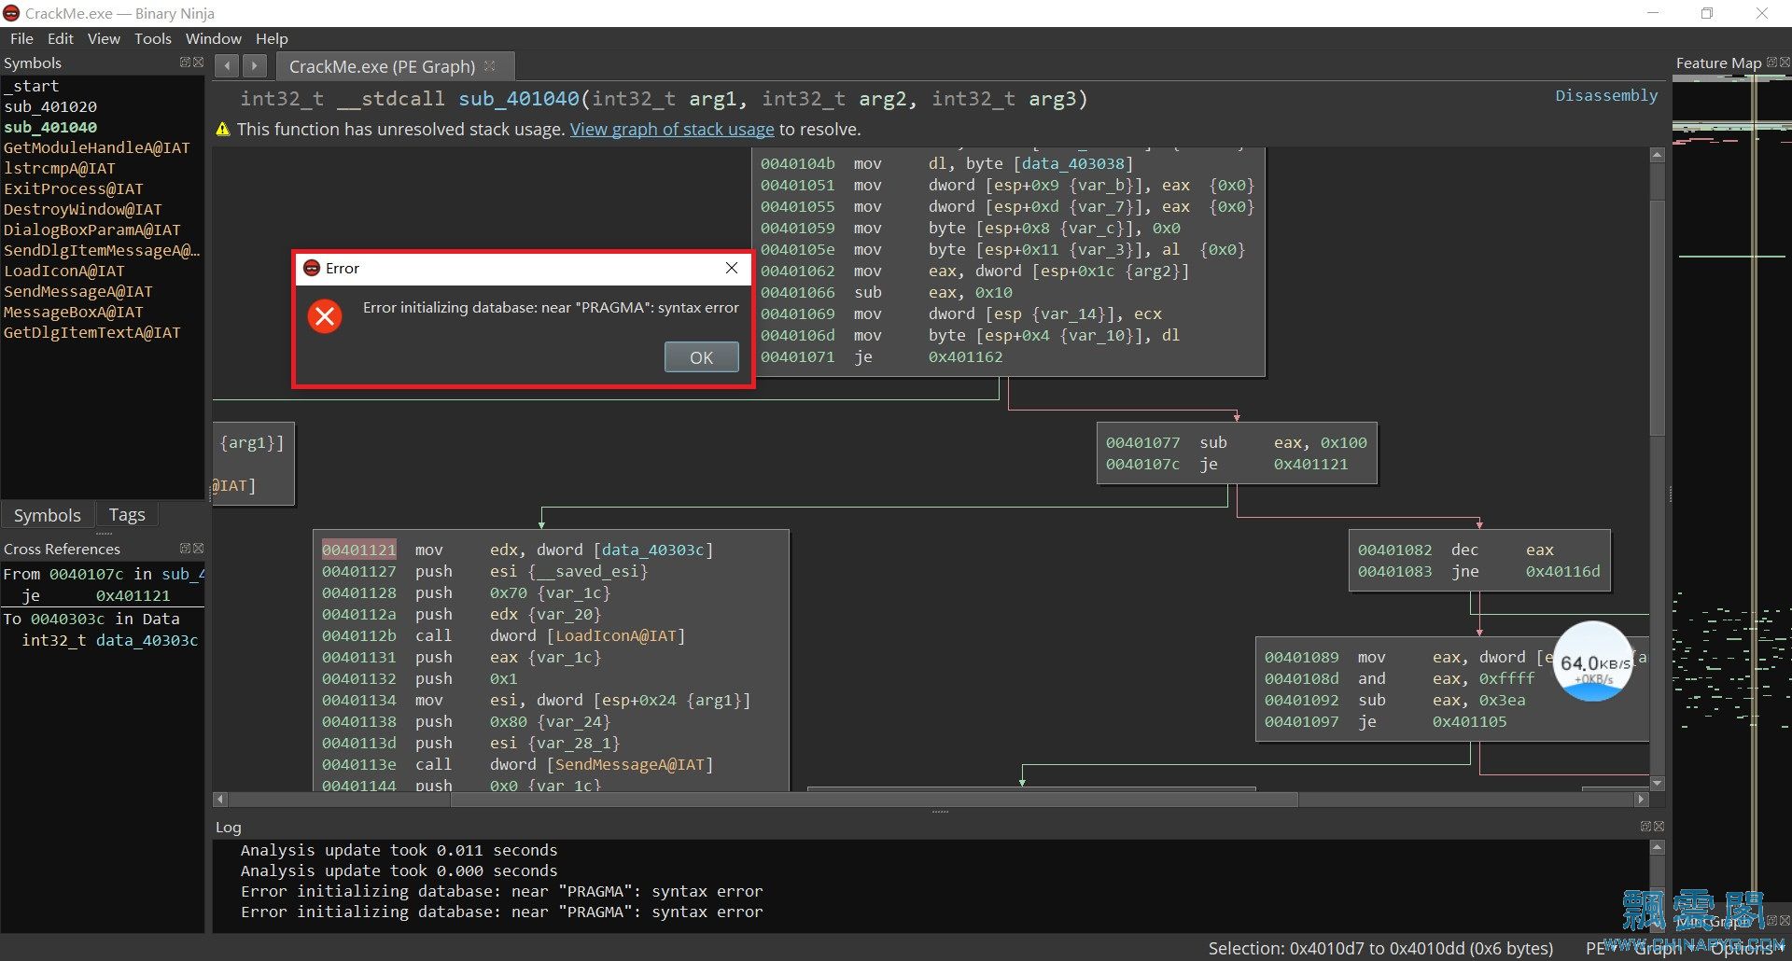The height and width of the screenshot is (961, 1792).
Task: Close the Cross References panel
Action: (198, 549)
